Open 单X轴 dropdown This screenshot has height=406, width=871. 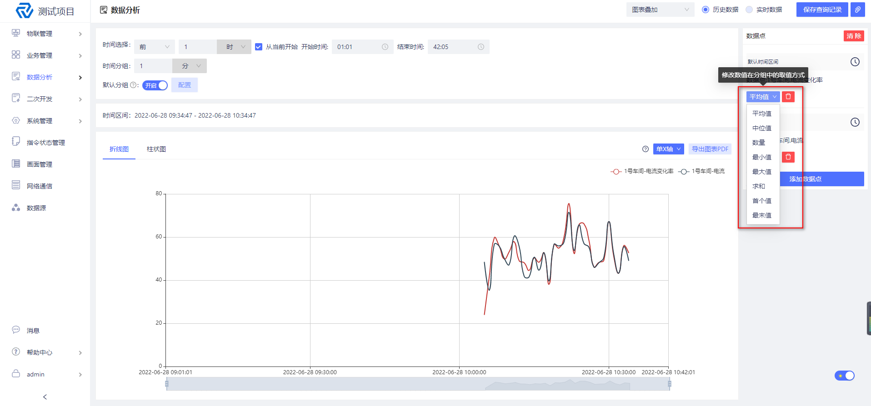[669, 149]
